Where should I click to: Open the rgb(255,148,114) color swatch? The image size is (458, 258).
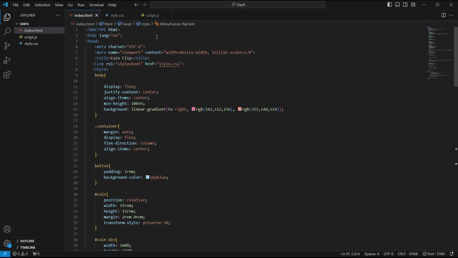pos(240,109)
